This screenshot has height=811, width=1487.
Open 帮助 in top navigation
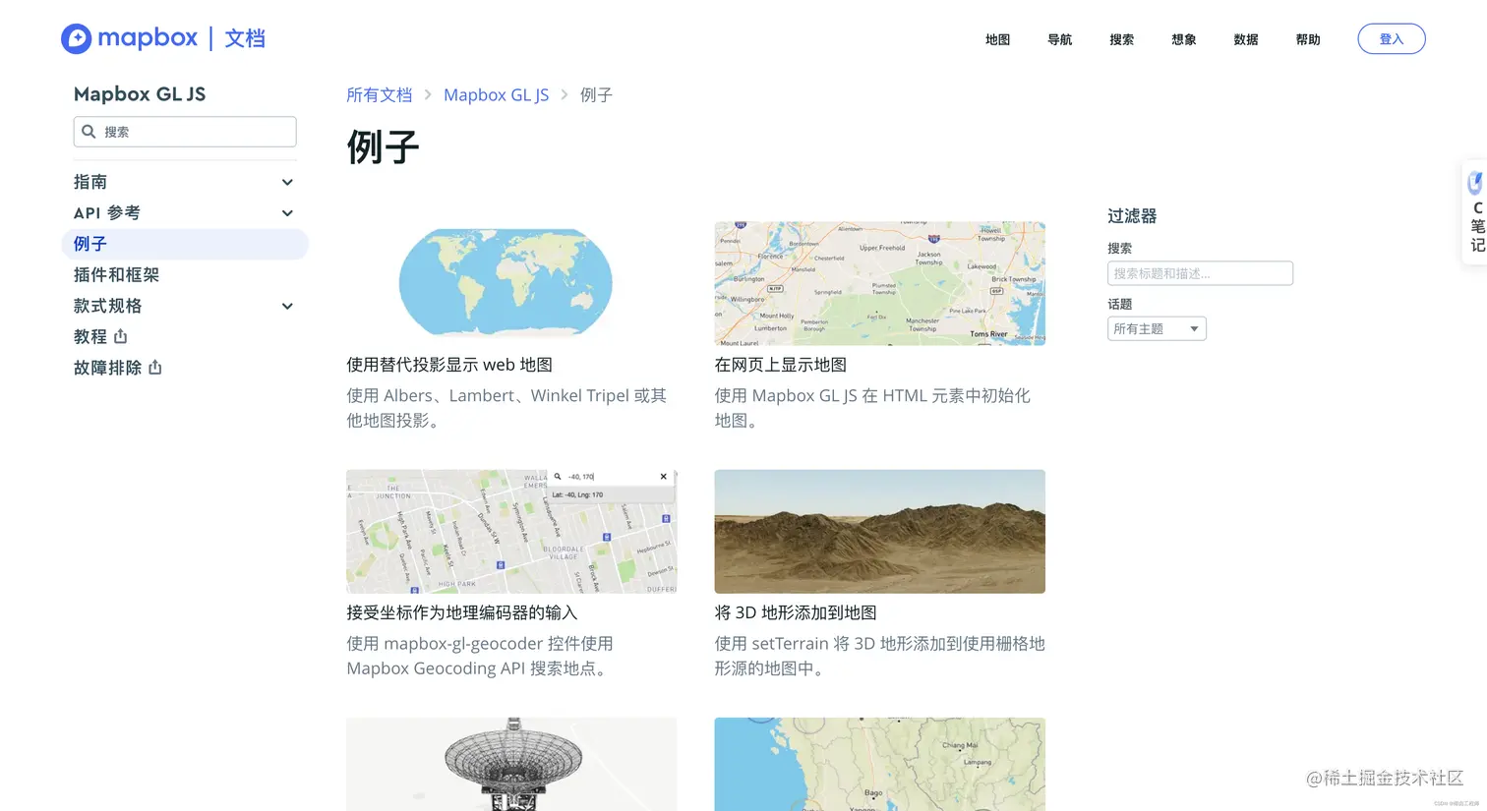pyautogui.click(x=1307, y=39)
